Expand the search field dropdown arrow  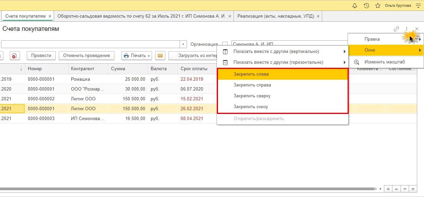[183, 44]
